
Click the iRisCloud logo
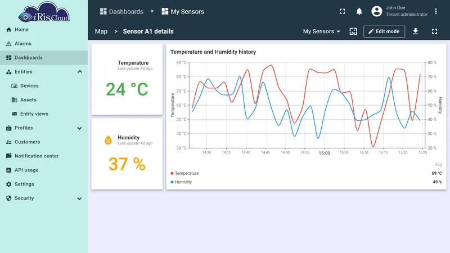[x=44, y=12]
